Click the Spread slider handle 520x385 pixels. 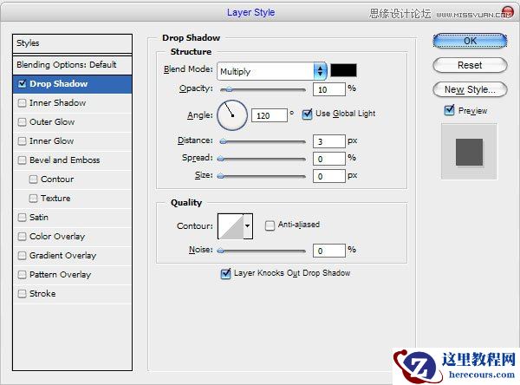pos(220,159)
